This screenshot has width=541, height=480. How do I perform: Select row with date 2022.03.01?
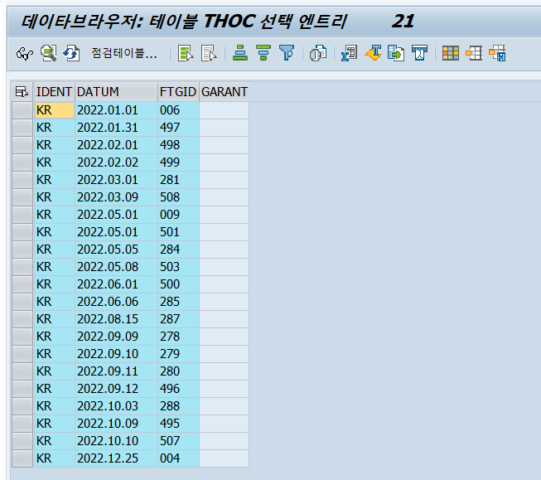coord(22,180)
